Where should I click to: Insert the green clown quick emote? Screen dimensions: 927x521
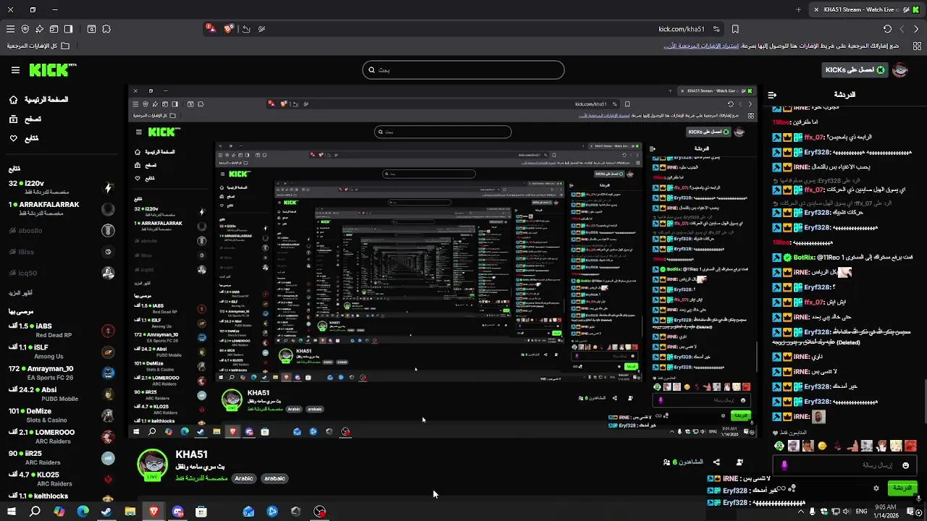tap(779, 446)
